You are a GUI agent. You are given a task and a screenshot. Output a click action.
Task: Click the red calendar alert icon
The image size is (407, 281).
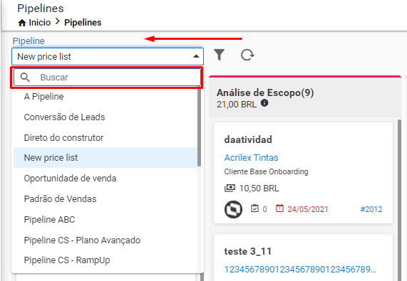coord(279,208)
